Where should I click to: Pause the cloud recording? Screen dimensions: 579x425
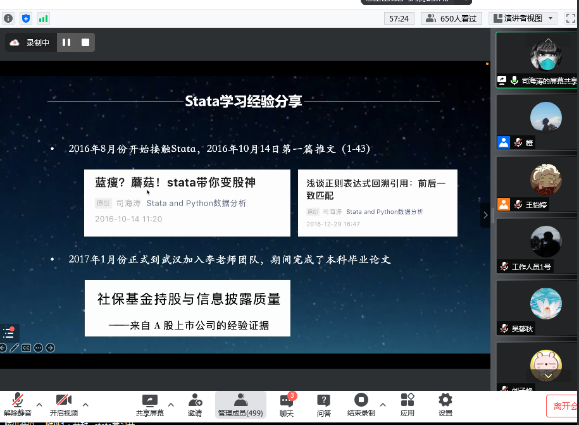tap(66, 43)
